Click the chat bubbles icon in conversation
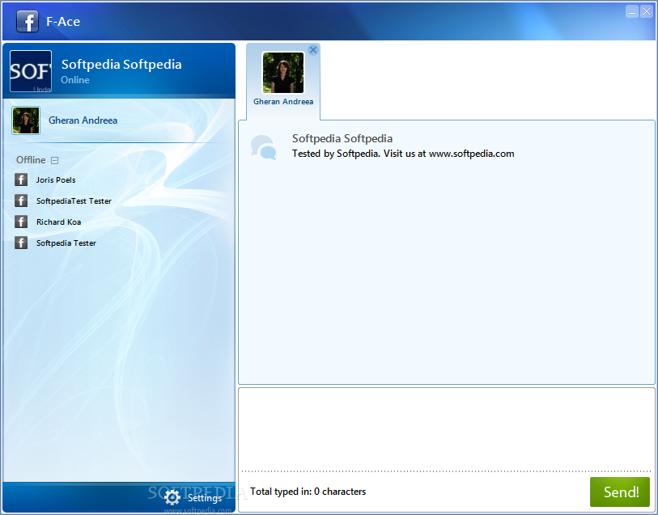 click(264, 147)
